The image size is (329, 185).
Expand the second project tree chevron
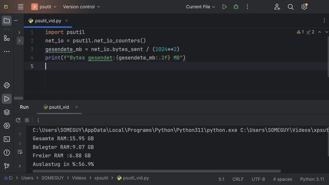tap(19, 41)
